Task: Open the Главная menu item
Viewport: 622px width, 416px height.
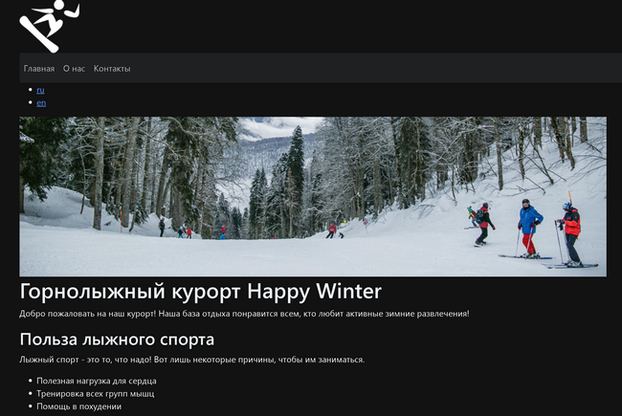Action: tap(39, 69)
